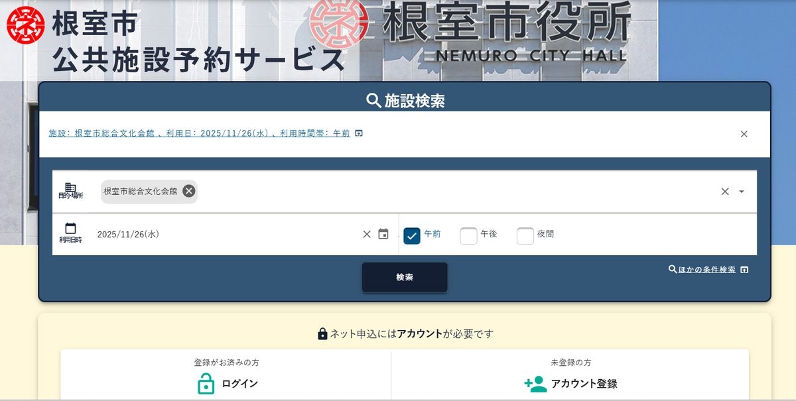
Task: Remove the 根室市総合文化会館 facility chip
Action: point(189,191)
